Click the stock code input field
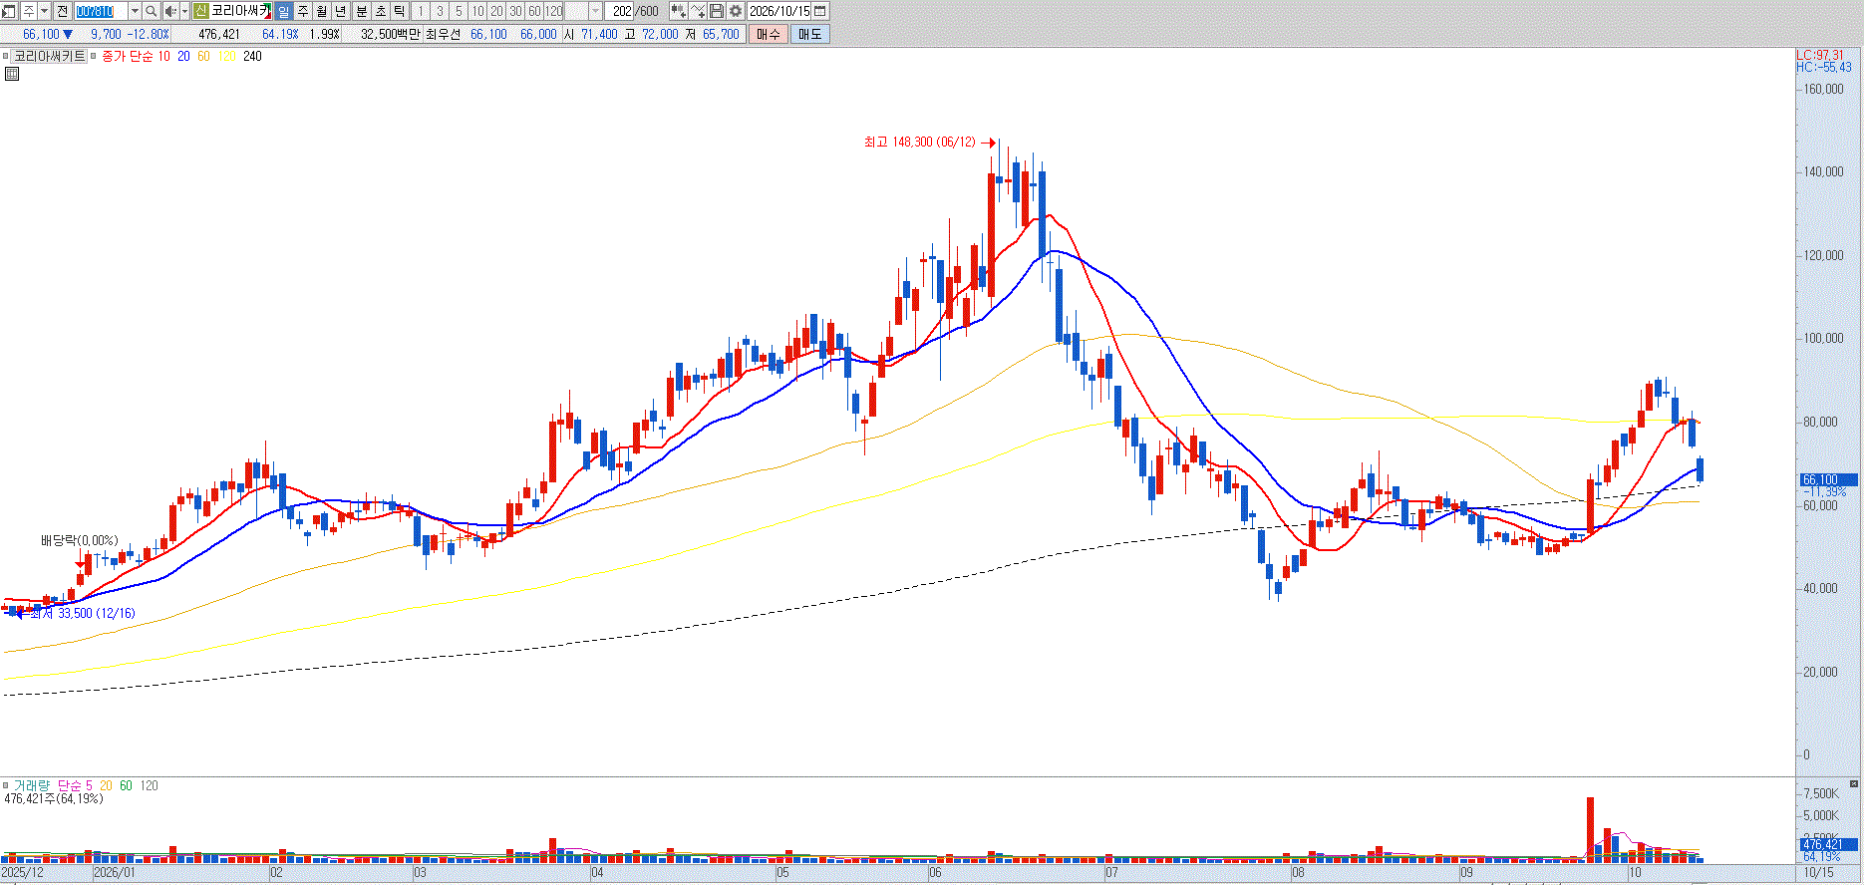This screenshot has width=1864, height=885. coord(101,11)
